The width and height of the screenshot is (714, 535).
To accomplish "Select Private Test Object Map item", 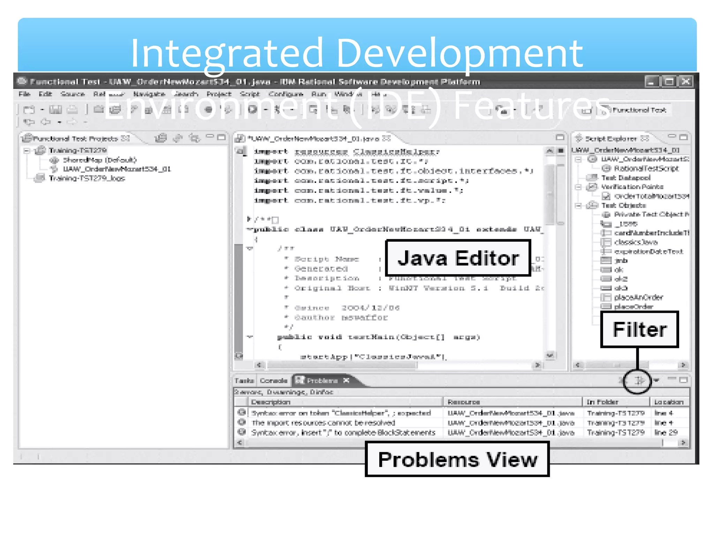I will point(651,215).
